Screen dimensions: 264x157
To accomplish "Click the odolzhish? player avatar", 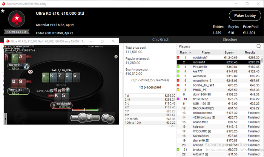I will coord(54,105).
